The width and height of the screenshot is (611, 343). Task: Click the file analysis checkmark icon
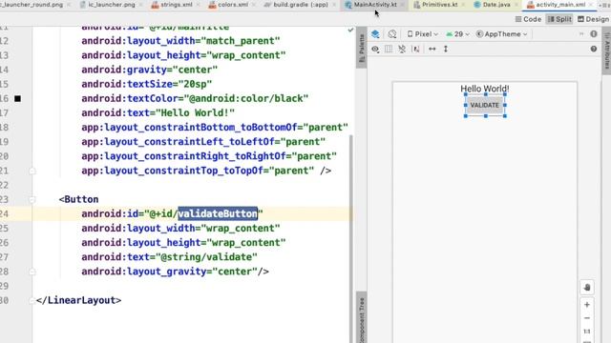pyautogui.click(x=350, y=30)
